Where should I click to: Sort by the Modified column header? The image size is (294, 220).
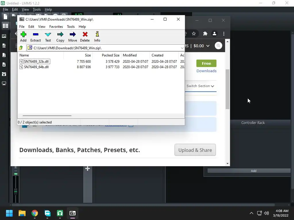pyautogui.click(x=136, y=55)
